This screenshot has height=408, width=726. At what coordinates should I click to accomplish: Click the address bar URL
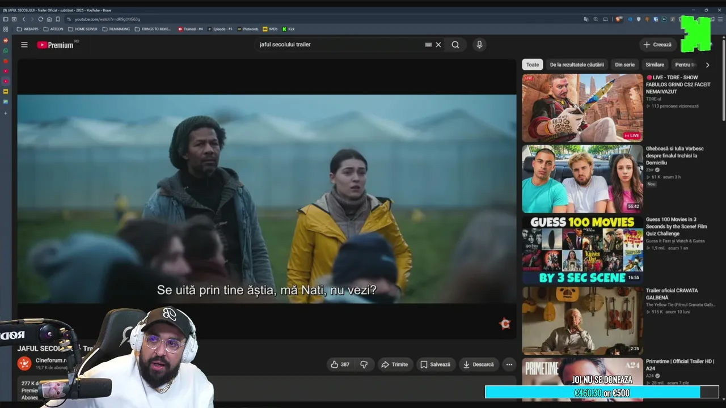coord(107,19)
